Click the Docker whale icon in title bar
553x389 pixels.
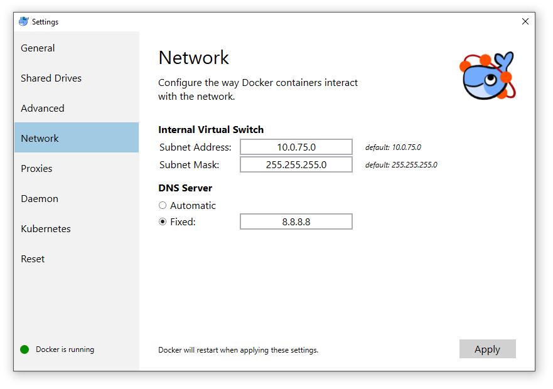[24, 21]
